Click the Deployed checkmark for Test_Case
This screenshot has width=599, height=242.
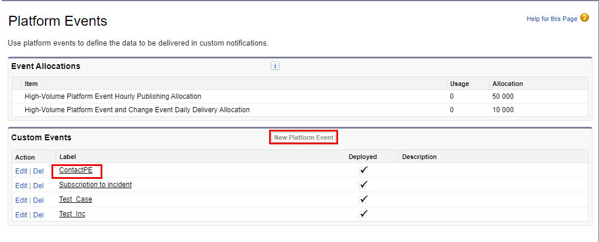click(364, 199)
